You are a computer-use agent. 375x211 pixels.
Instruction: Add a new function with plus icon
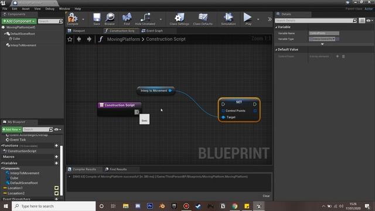tap(56, 145)
